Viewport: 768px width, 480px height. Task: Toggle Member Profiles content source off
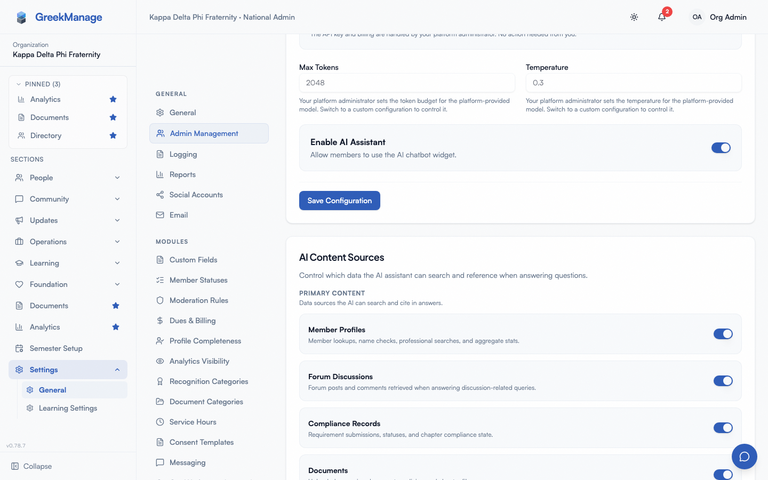[x=723, y=334]
